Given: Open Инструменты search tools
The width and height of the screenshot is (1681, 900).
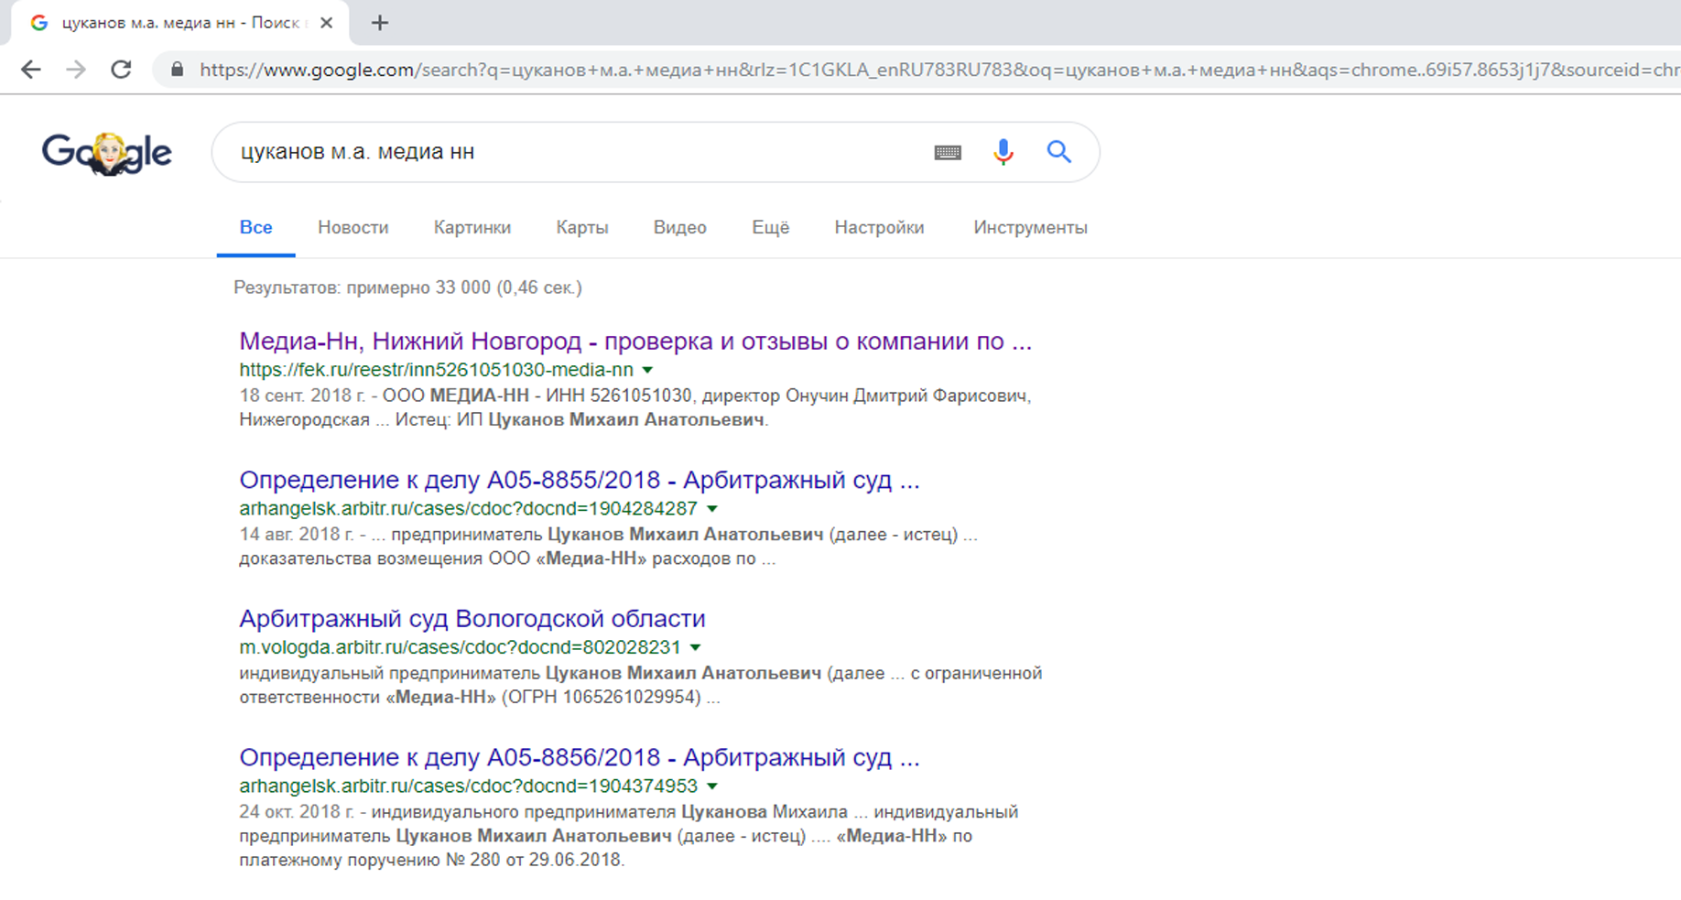Looking at the screenshot, I should [1031, 227].
